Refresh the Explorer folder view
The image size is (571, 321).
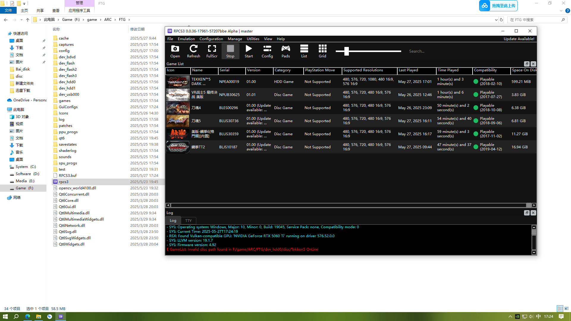click(x=501, y=20)
